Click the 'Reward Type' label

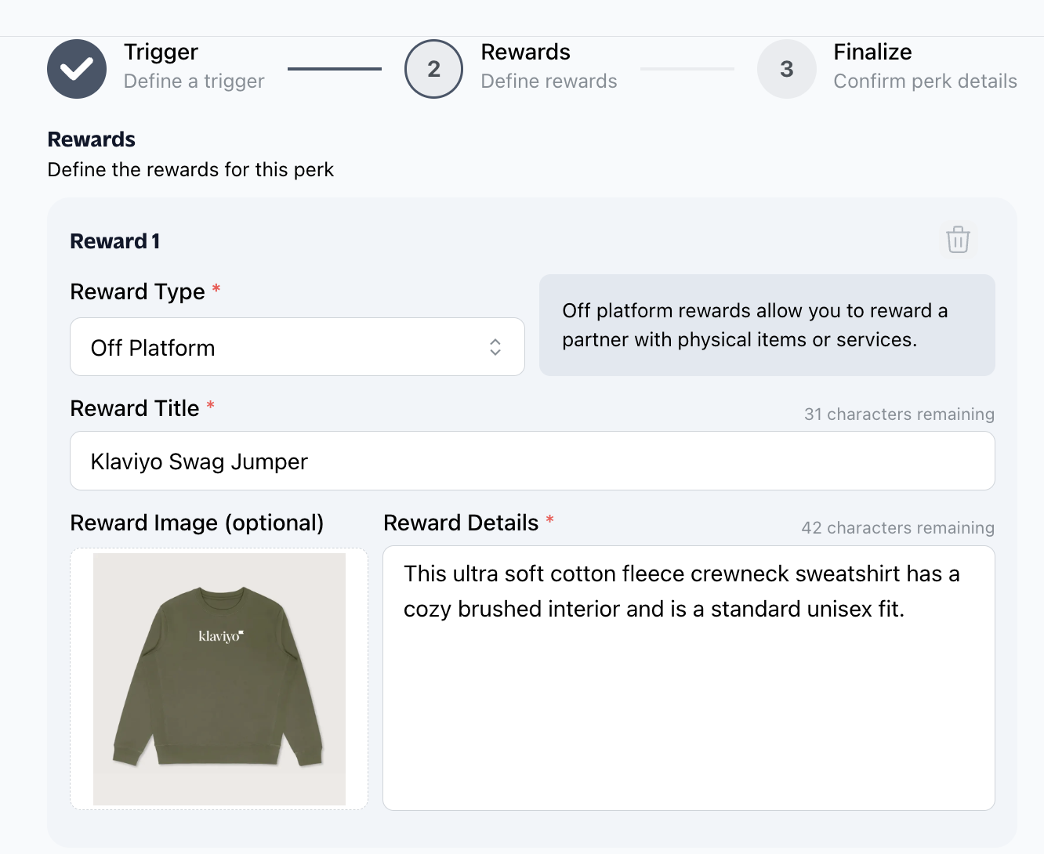[x=137, y=291]
